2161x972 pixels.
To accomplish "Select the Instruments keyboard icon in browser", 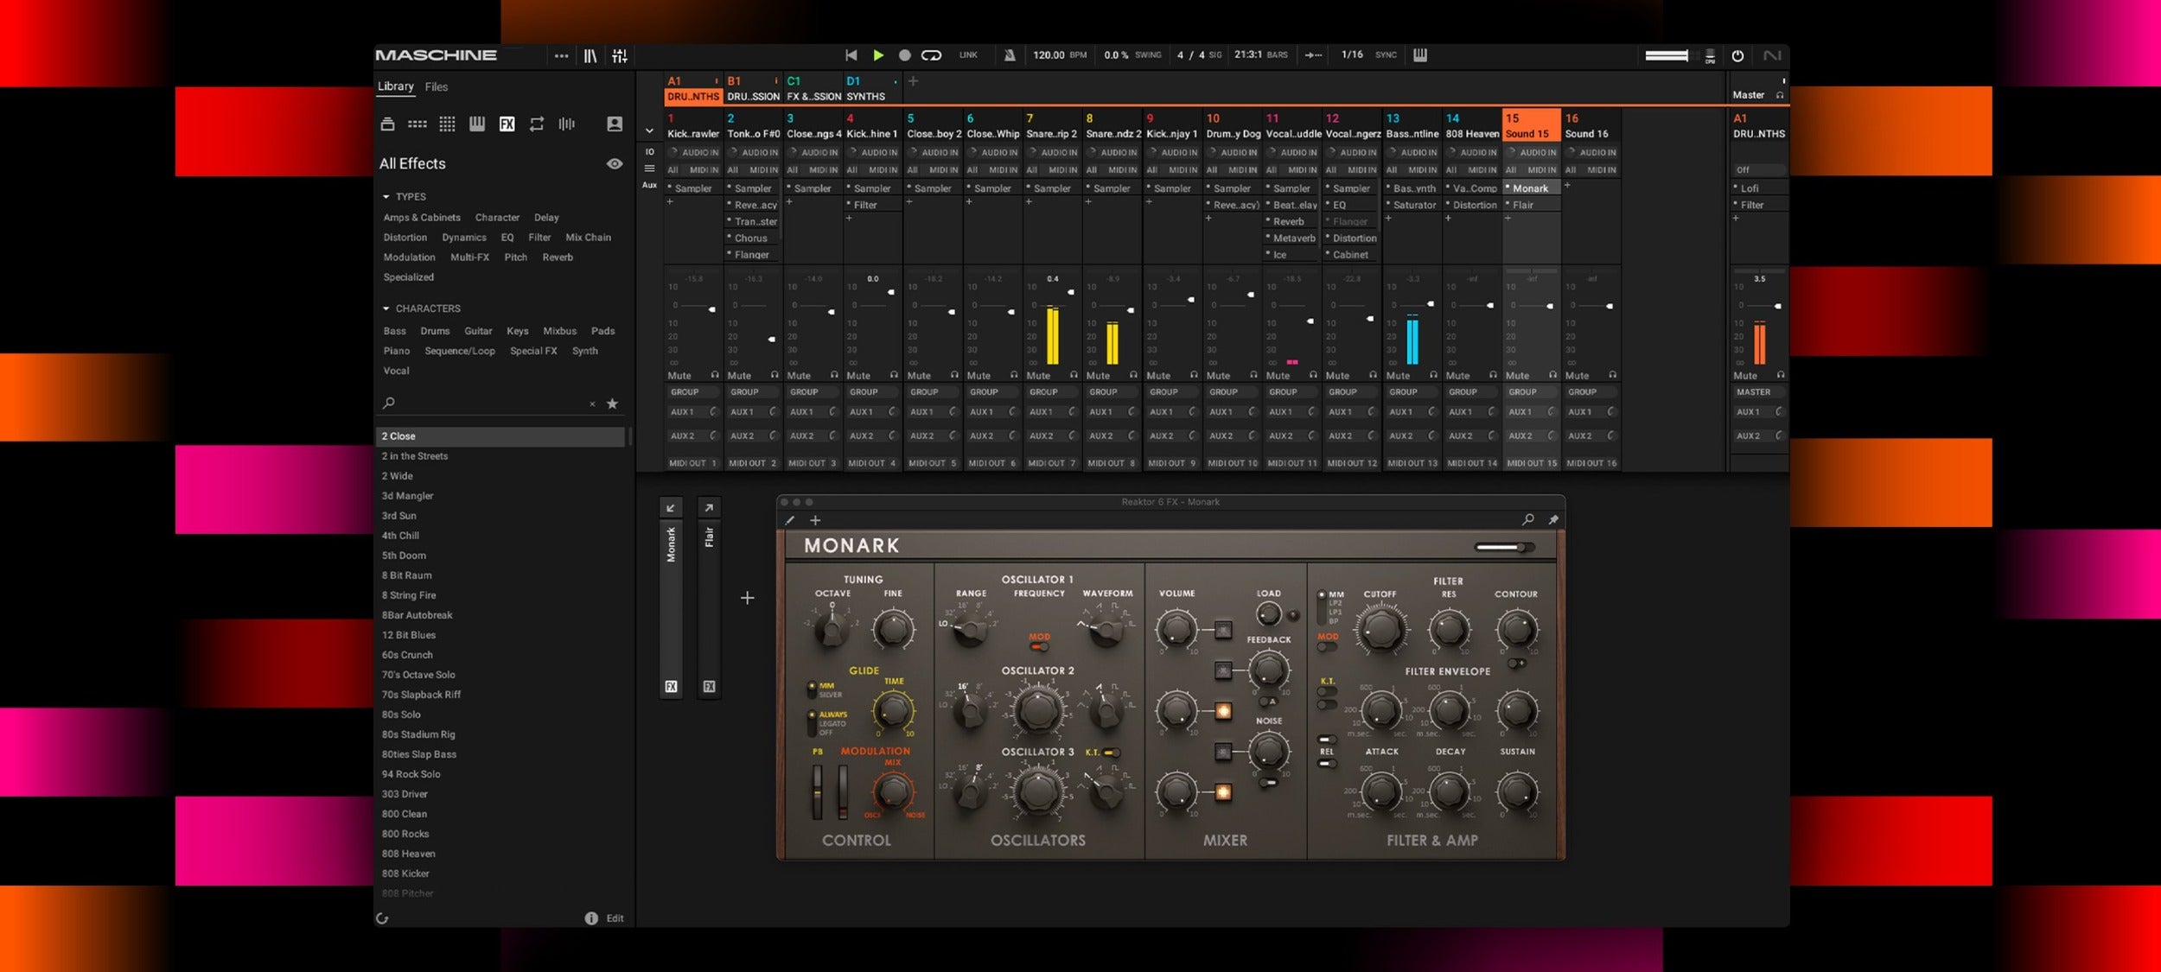I will [476, 124].
